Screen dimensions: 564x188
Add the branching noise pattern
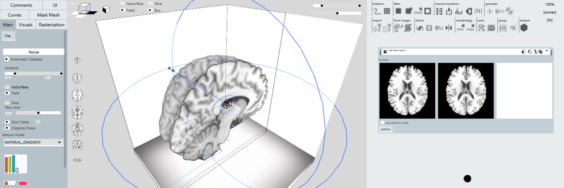(481, 28)
